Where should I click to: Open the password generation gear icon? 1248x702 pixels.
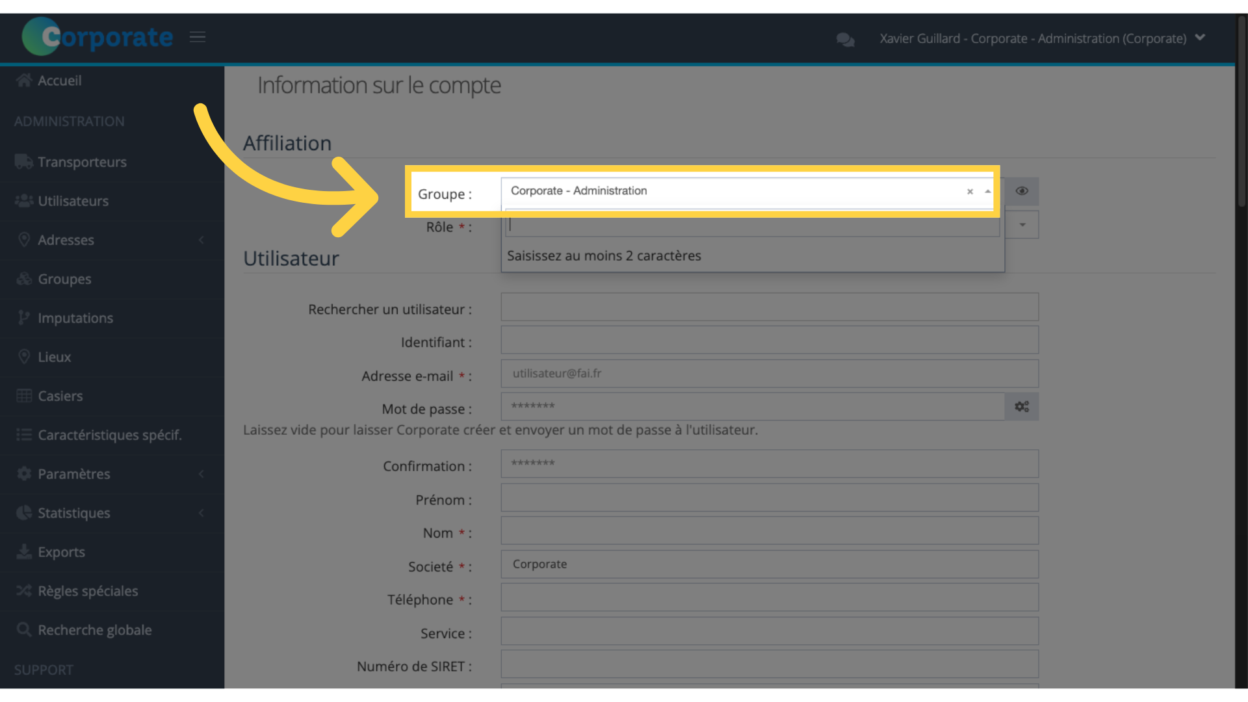(1021, 406)
